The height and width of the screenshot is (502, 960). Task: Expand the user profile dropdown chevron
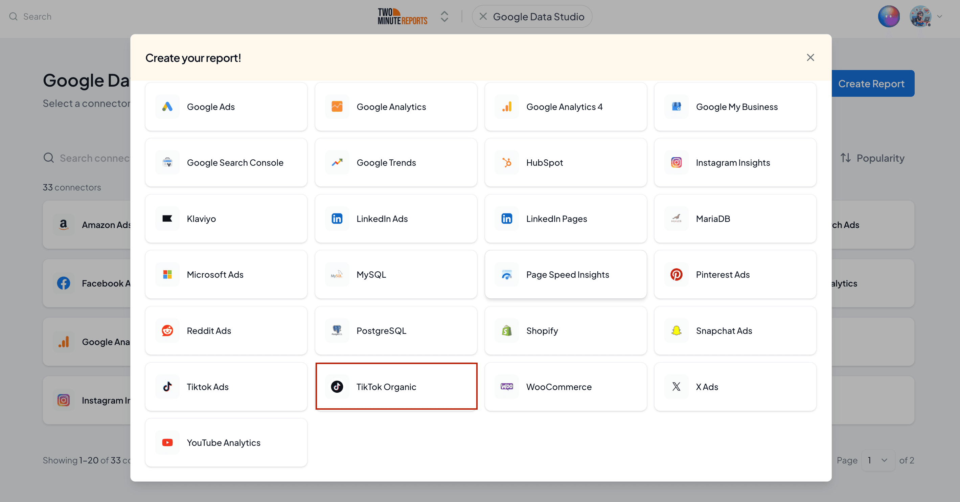click(939, 16)
